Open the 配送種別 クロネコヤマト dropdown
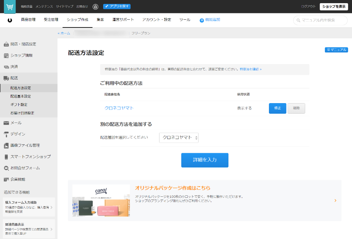This screenshot has width=352, height=239. coord(179,138)
